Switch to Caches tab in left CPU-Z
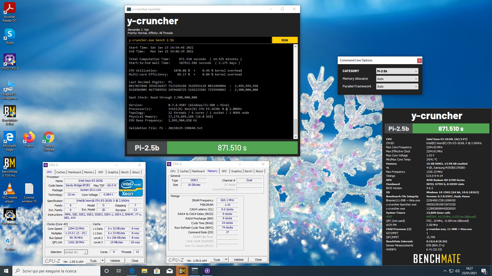This screenshot has height=276, width=492. (x=61, y=172)
